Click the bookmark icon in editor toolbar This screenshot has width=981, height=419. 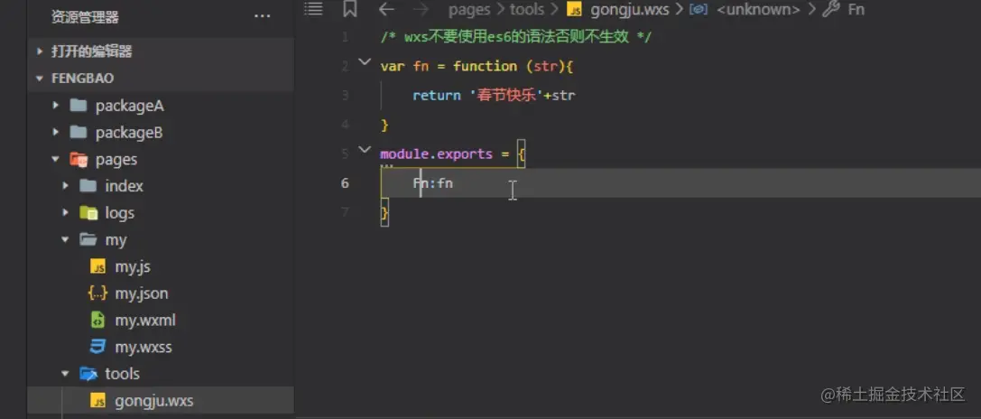tap(350, 9)
